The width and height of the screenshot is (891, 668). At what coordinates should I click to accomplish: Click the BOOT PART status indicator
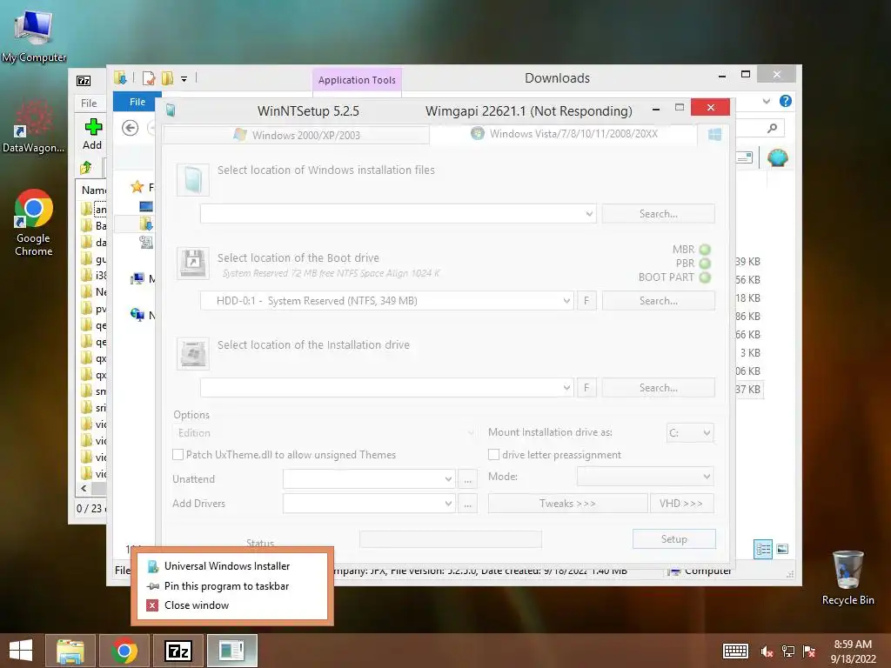[x=705, y=277]
